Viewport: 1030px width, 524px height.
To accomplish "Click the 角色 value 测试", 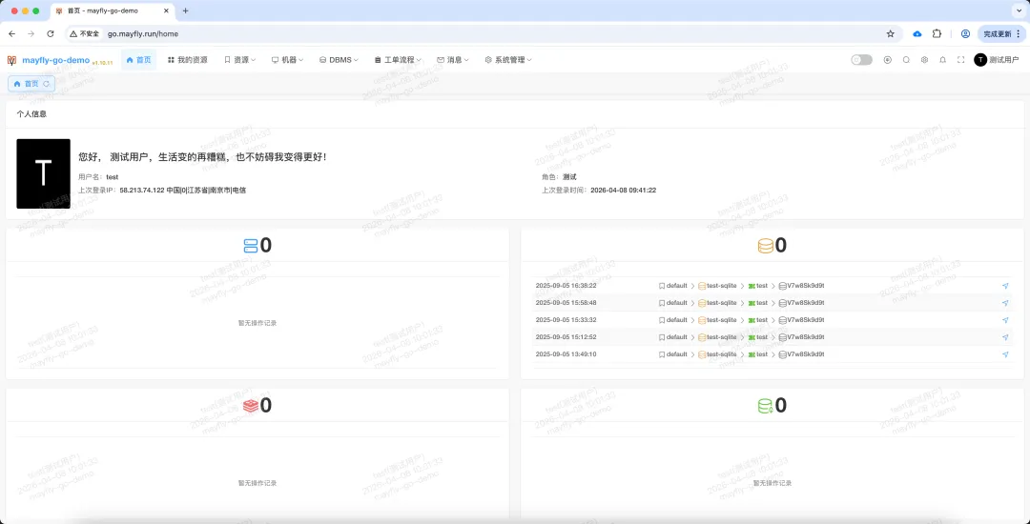I will (x=569, y=177).
